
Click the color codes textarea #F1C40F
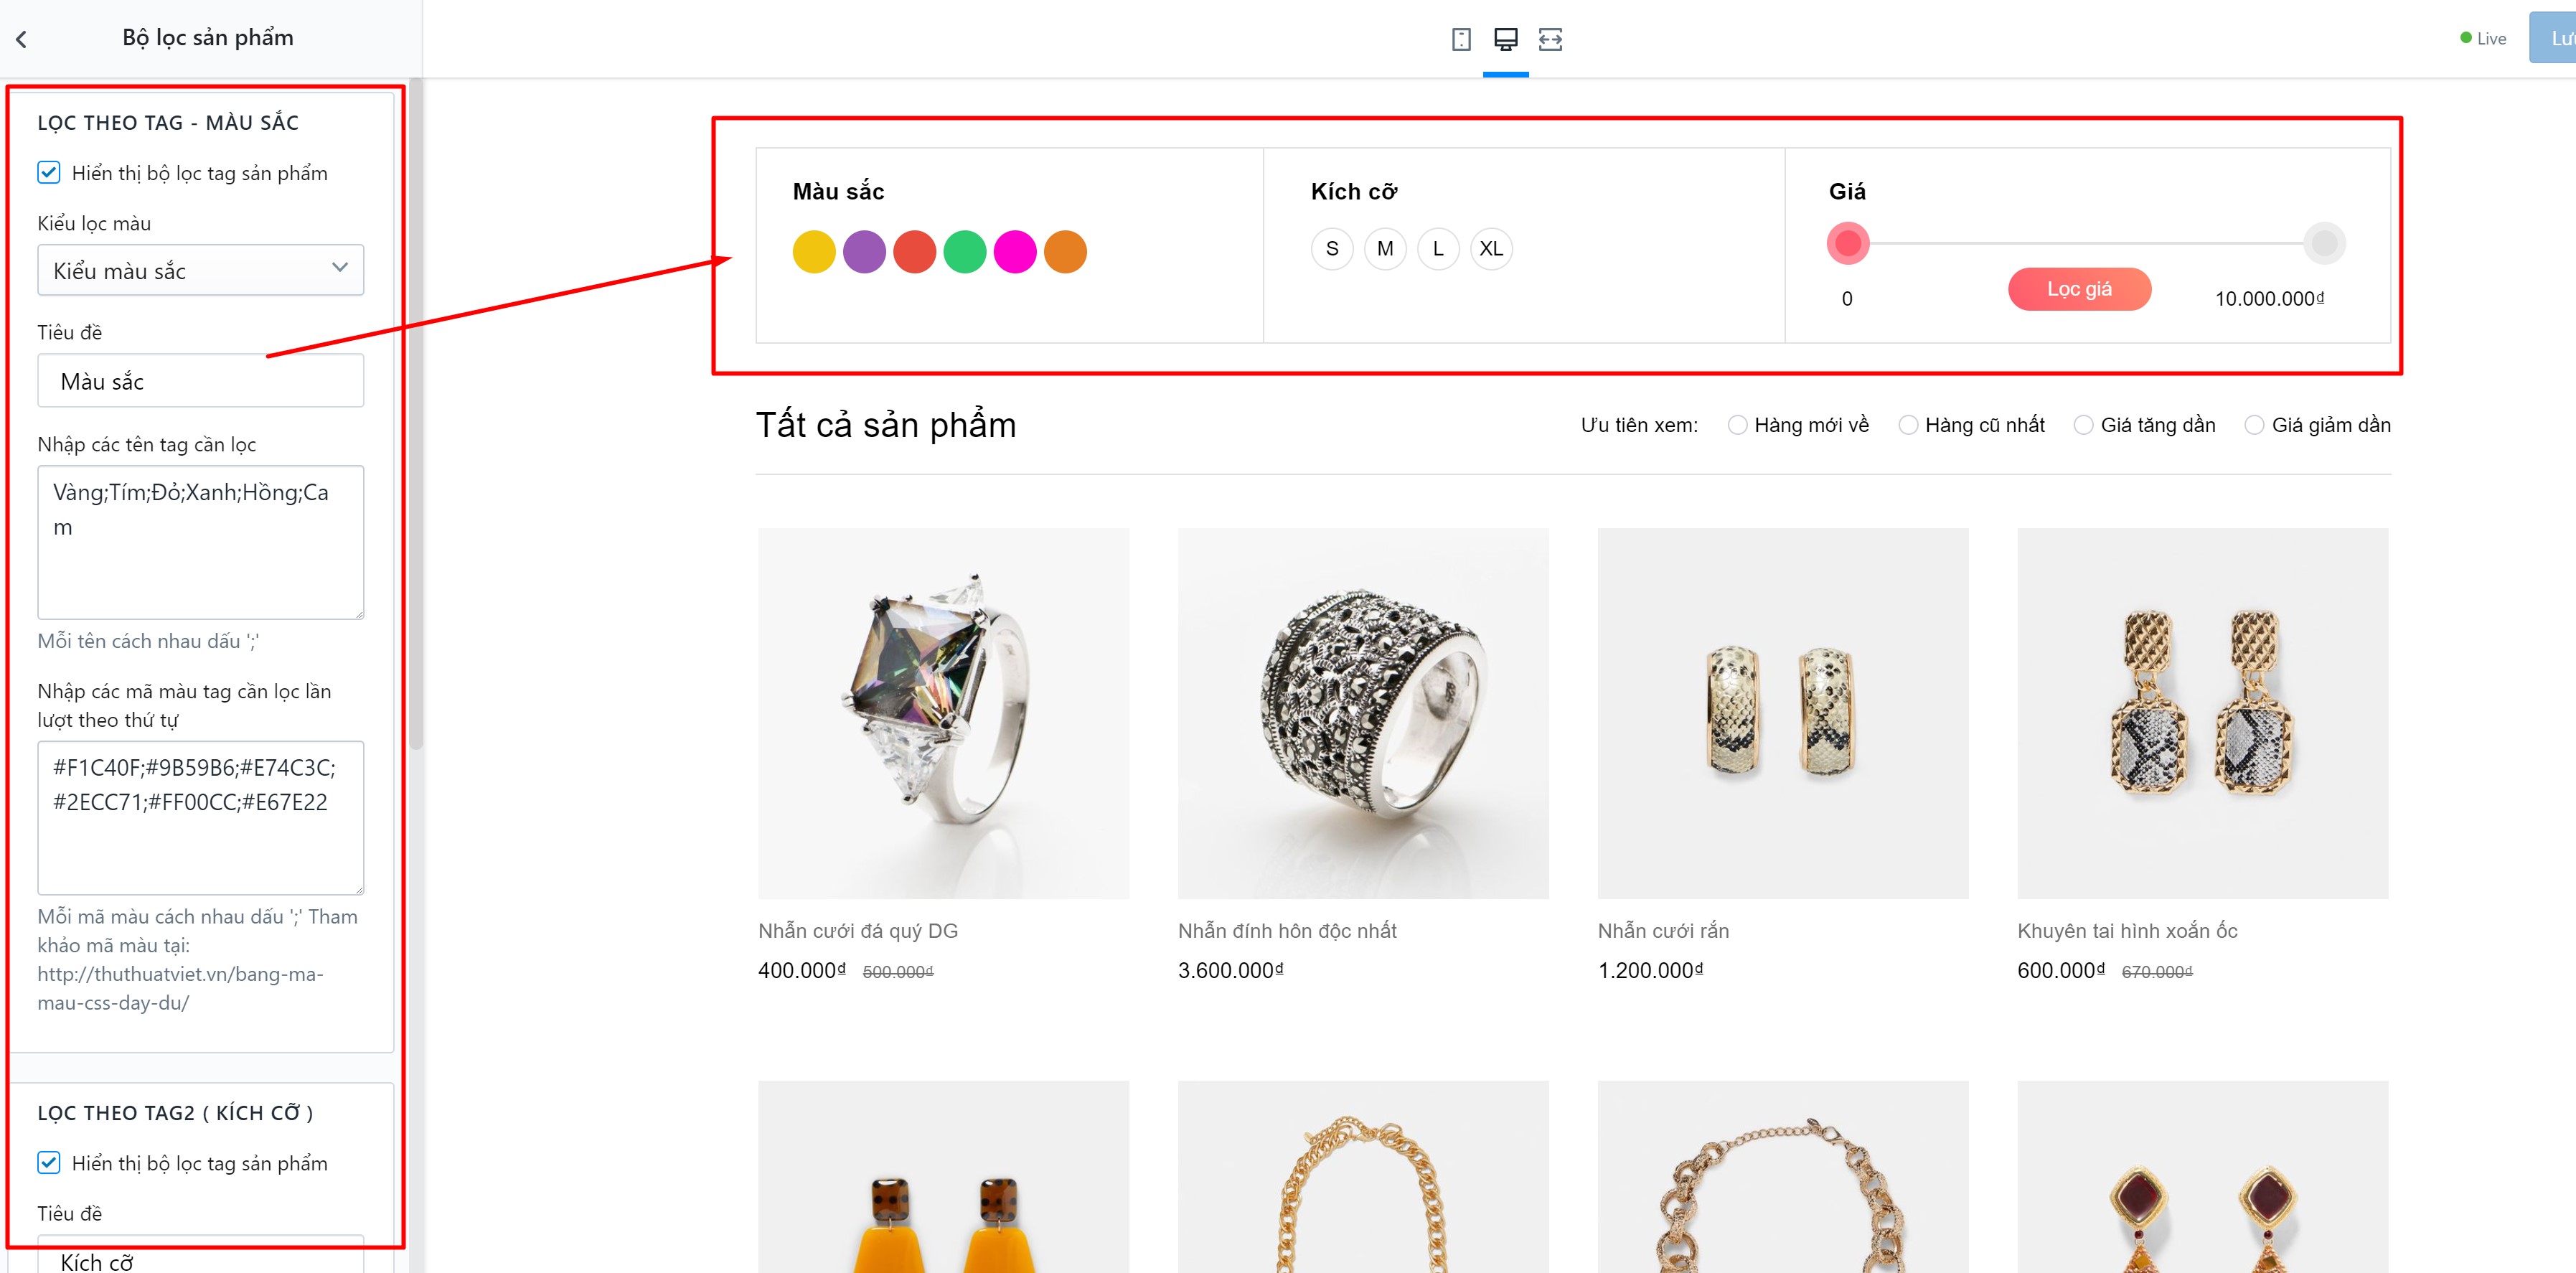click(200, 817)
